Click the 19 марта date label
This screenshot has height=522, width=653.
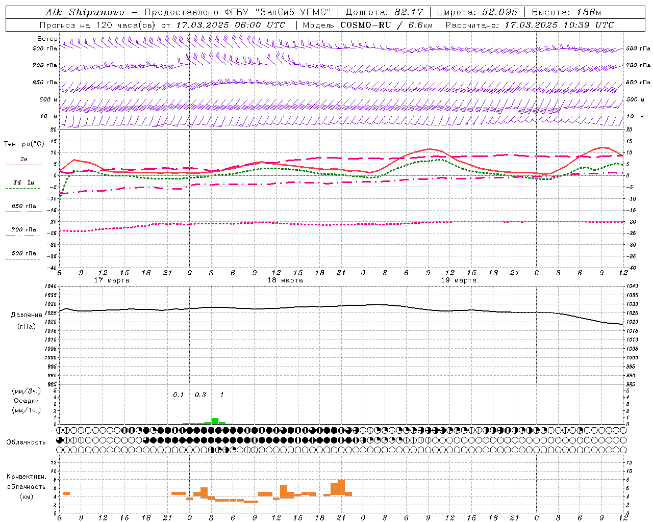click(x=459, y=280)
